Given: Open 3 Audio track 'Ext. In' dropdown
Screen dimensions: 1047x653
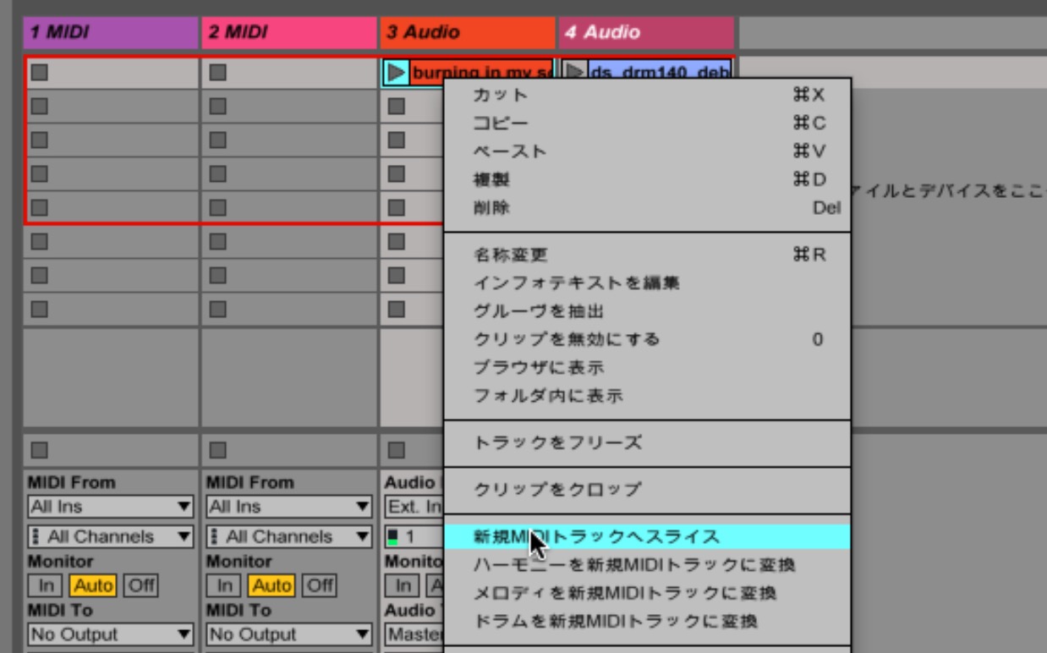Looking at the screenshot, I should point(414,507).
